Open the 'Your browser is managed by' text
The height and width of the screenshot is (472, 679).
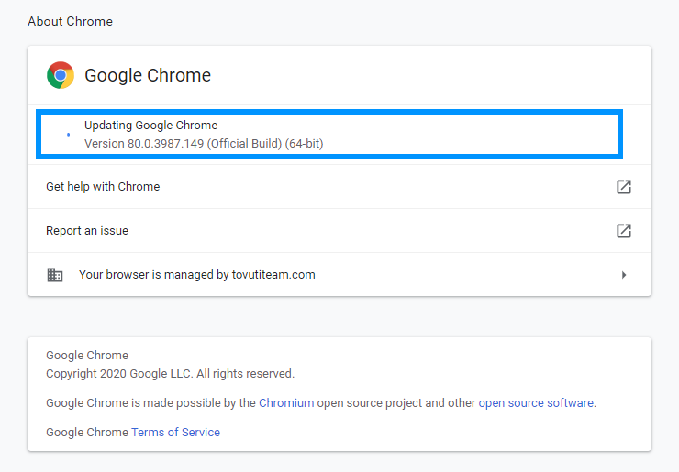(x=196, y=275)
